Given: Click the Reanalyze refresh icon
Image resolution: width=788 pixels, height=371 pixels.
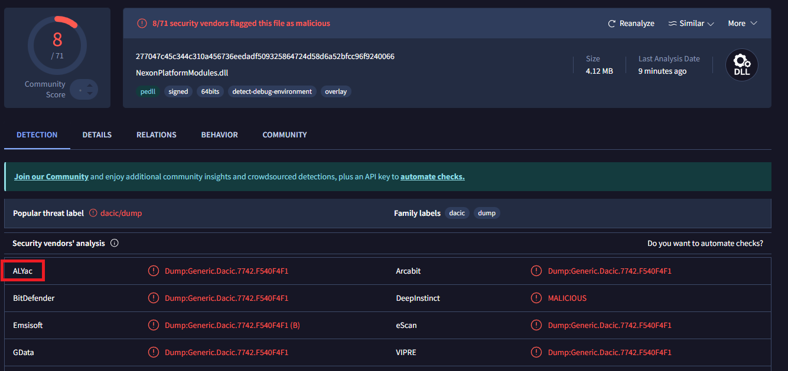Looking at the screenshot, I should 612,24.
